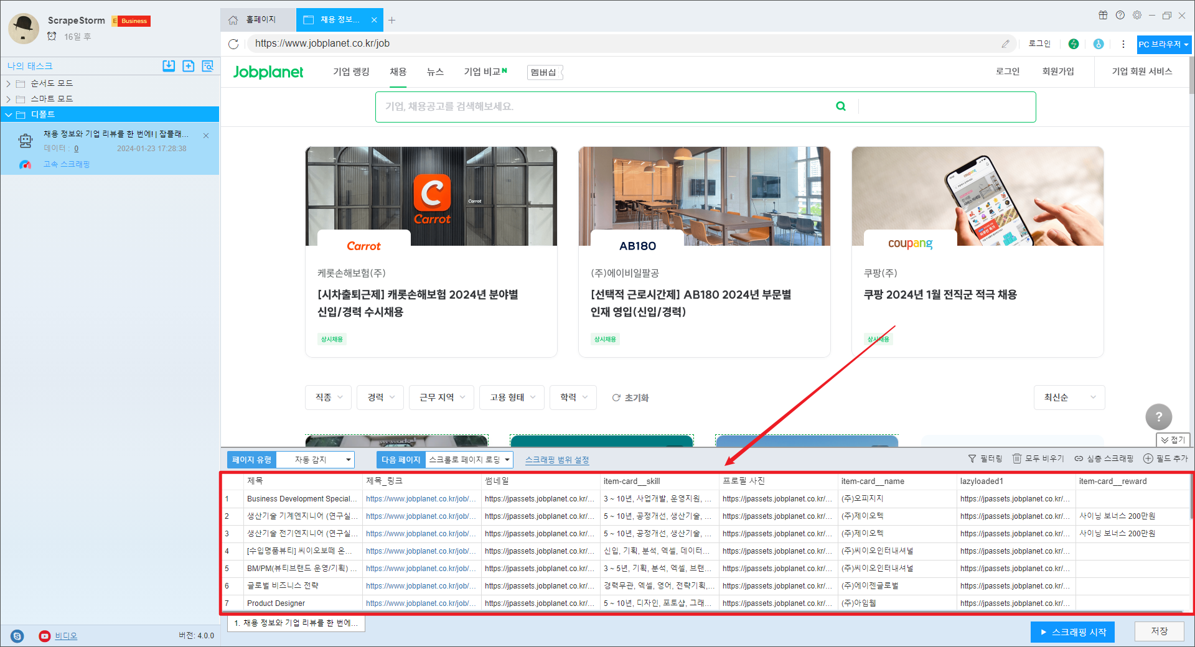Click the 기업 회원 서비스 link
Screen dimensions: 1195x647
point(1142,72)
